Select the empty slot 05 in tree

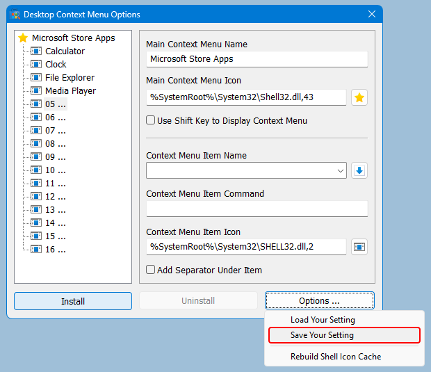56,104
